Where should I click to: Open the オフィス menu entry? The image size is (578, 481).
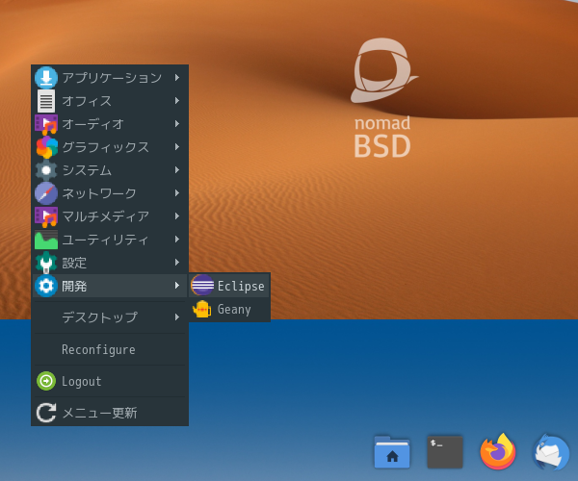(110, 101)
